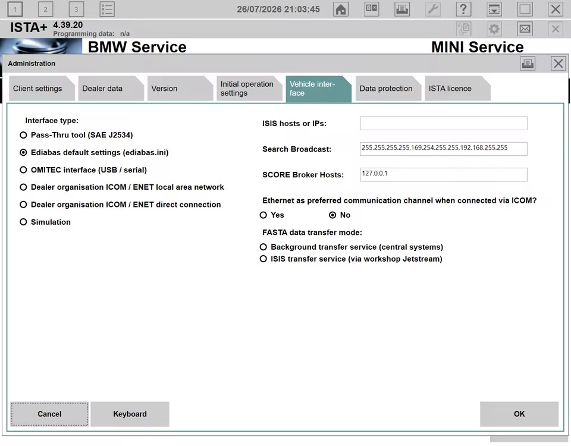The image size is (571, 446).
Task: Open the home screen icon
Action: click(341, 9)
